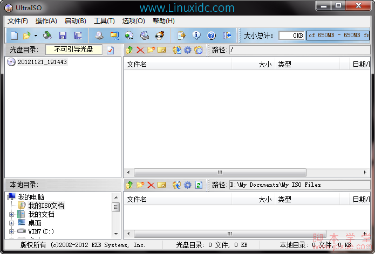The width and height of the screenshot is (375, 254).
Task: Open the dropdown arrow beside Open icon
Action: 36,36
